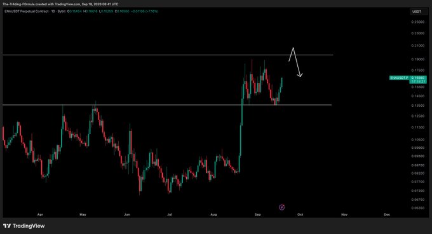Viewport: 432px width, 234px height.
Task: Click the May label on time axis
Action: coord(83,214)
